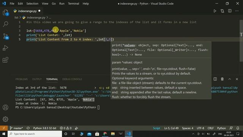Image resolution: width=243 pixels, height=137 pixels.
Task: Open the View menu
Action: [x=45, y=3]
